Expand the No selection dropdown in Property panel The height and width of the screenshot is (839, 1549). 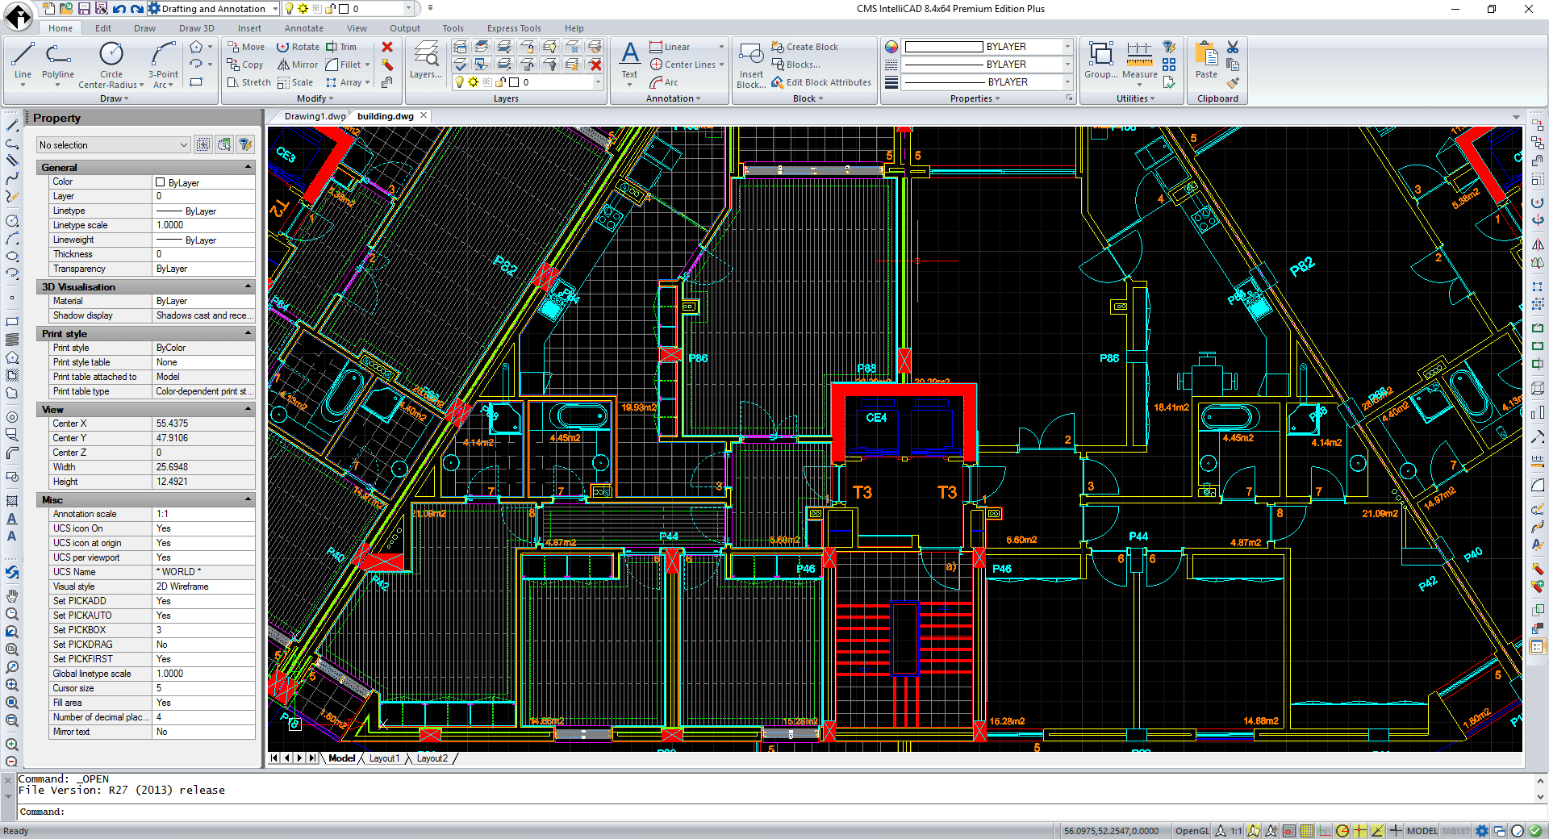point(183,144)
